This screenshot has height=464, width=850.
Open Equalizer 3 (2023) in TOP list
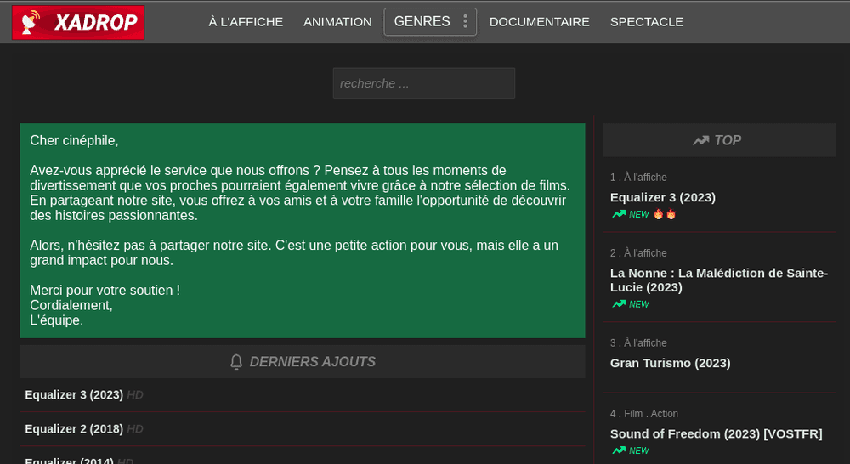click(662, 197)
